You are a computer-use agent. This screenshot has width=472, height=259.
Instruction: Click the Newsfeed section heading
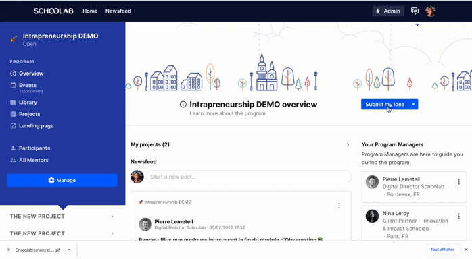pyautogui.click(x=143, y=161)
